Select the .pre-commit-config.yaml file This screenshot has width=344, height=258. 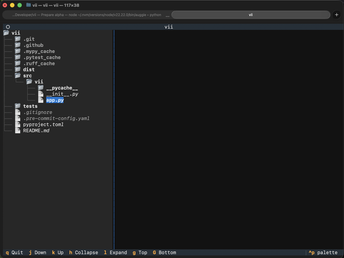57,118
